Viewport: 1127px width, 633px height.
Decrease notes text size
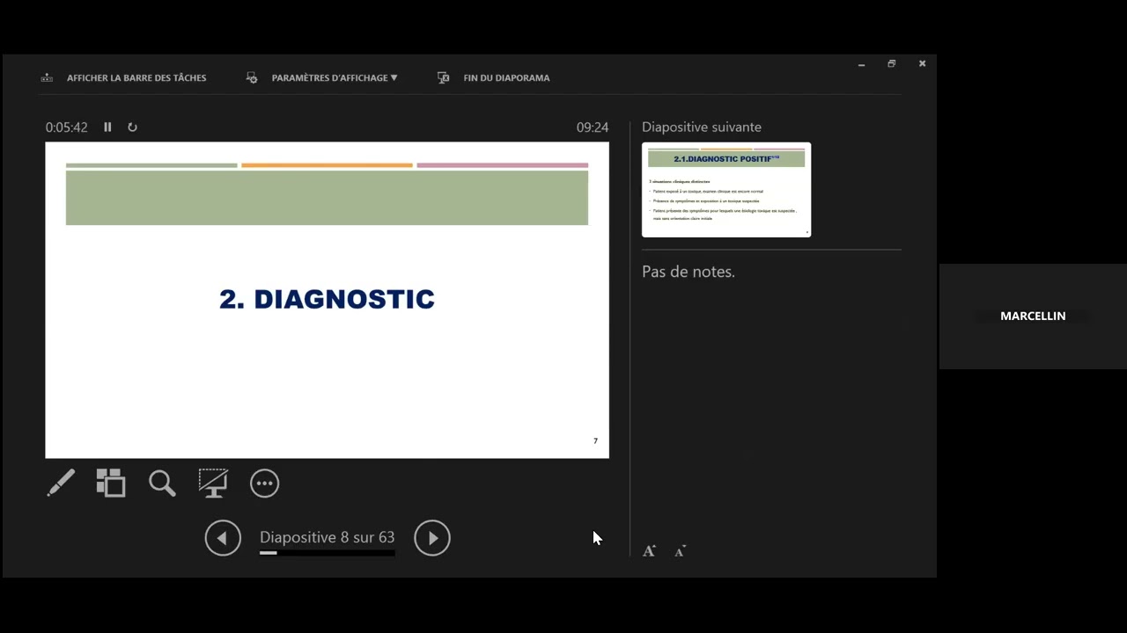[680, 551]
